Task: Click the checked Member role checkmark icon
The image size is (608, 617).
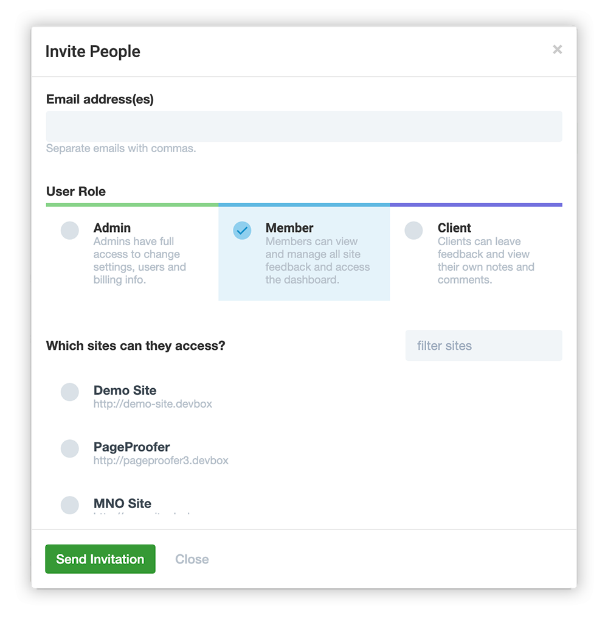Action: [242, 231]
